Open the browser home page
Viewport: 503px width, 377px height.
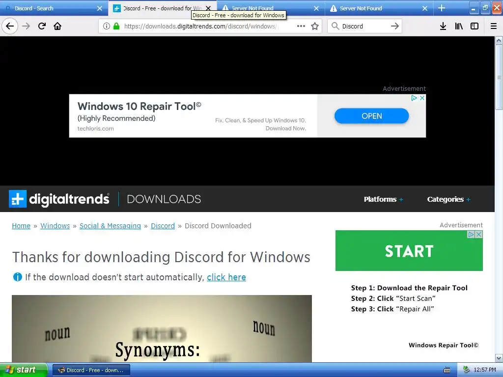[57, 26]
